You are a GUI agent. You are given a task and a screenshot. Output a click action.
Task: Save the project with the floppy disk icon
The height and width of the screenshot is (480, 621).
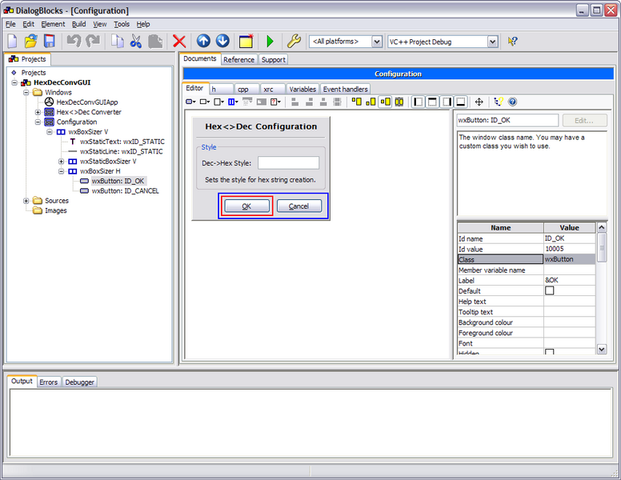point(50,41)
